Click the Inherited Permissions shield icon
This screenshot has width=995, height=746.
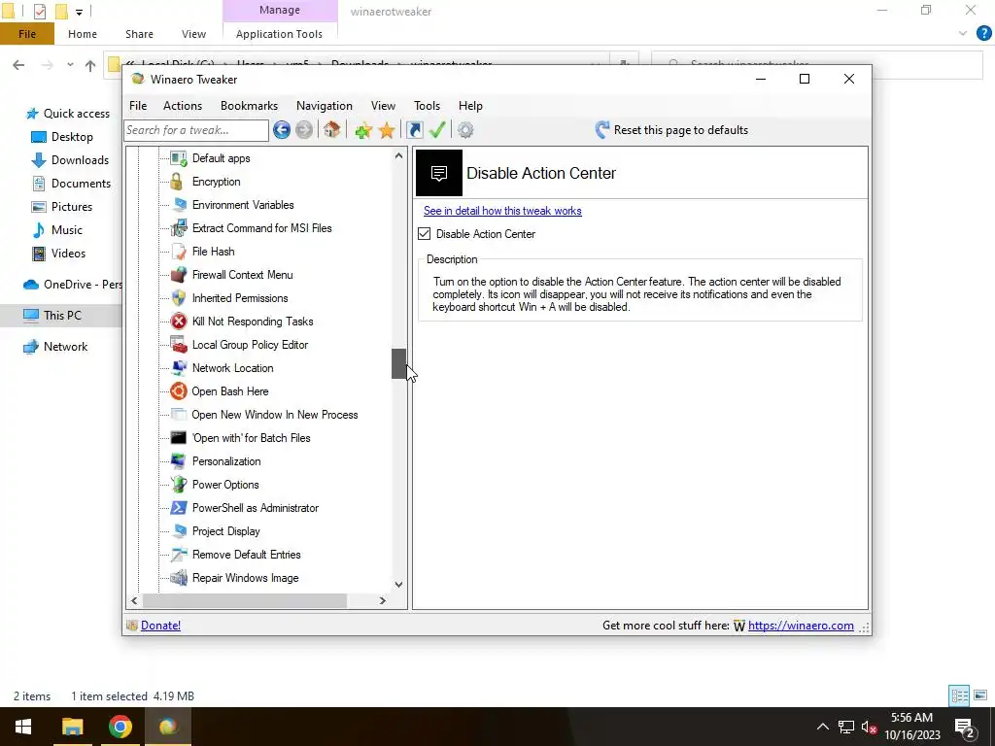(179, 298)
